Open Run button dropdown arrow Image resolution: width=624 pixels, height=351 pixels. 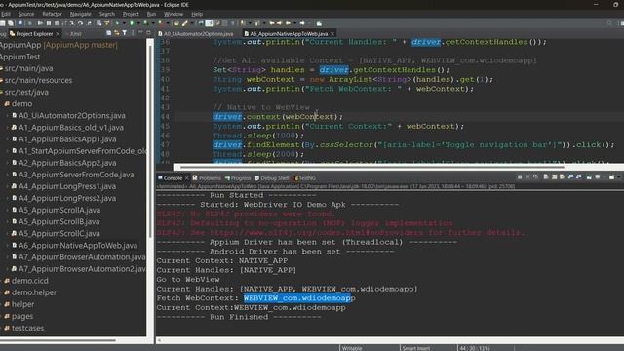pyautogui.click(x=138, y=23)
